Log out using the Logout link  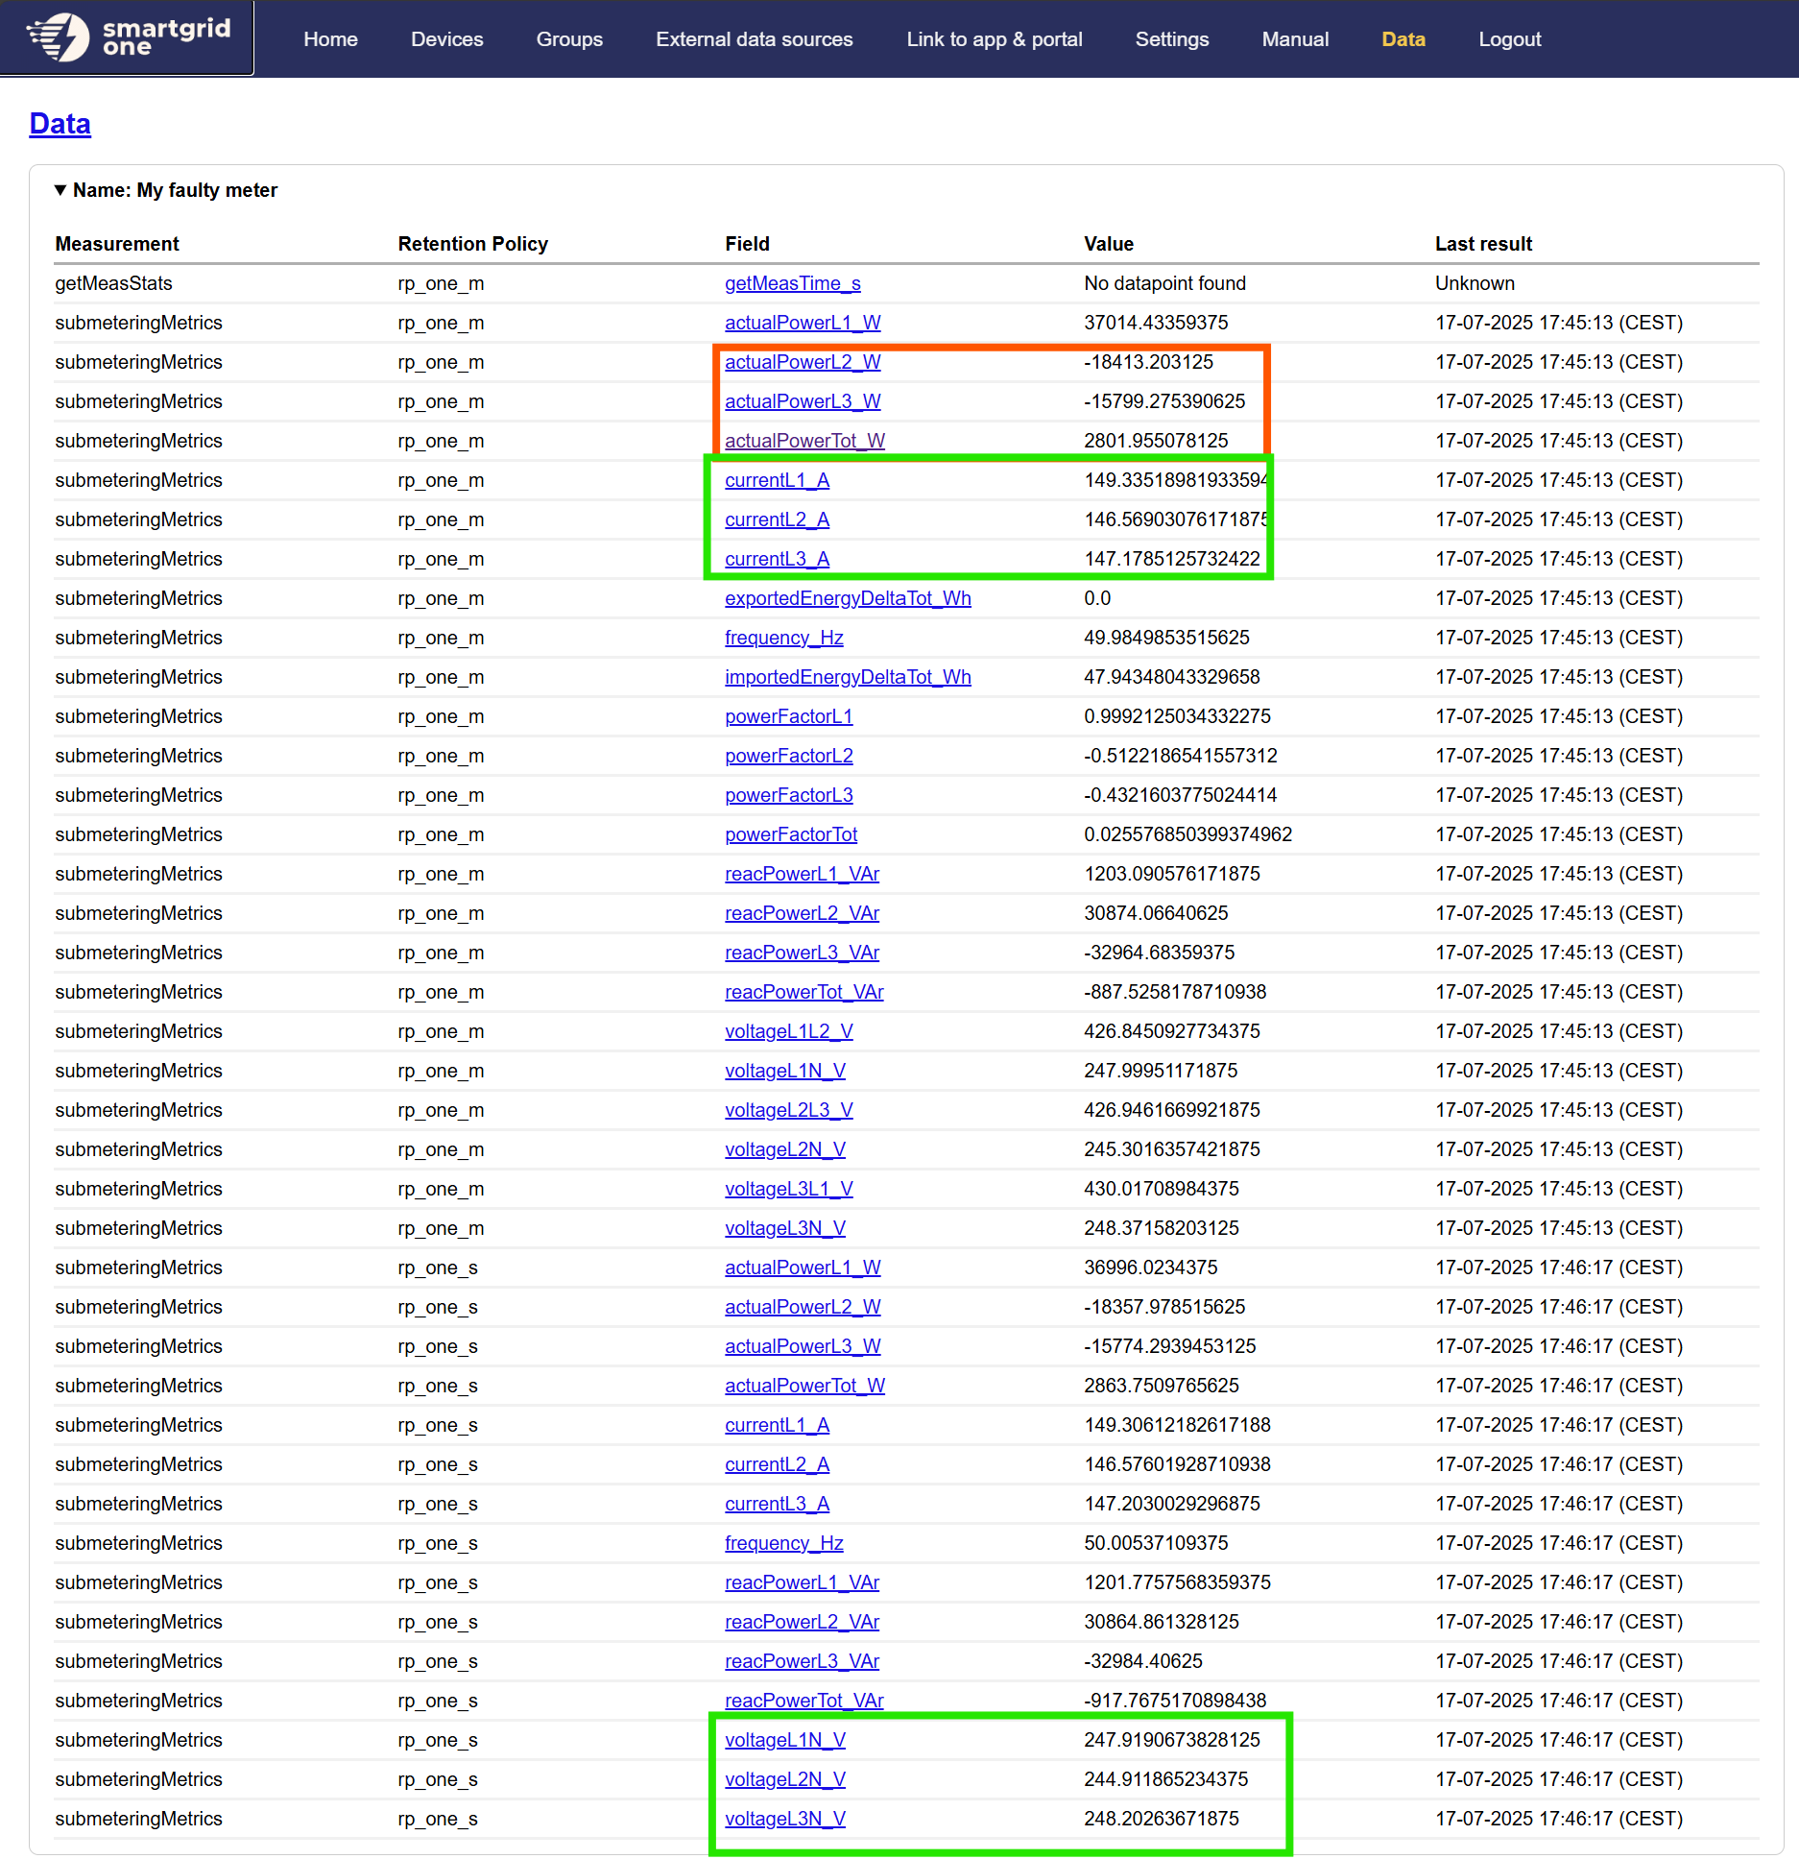coord(1509,39)
